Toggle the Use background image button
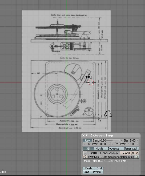The image size is (145, 176). pos(87,140)
